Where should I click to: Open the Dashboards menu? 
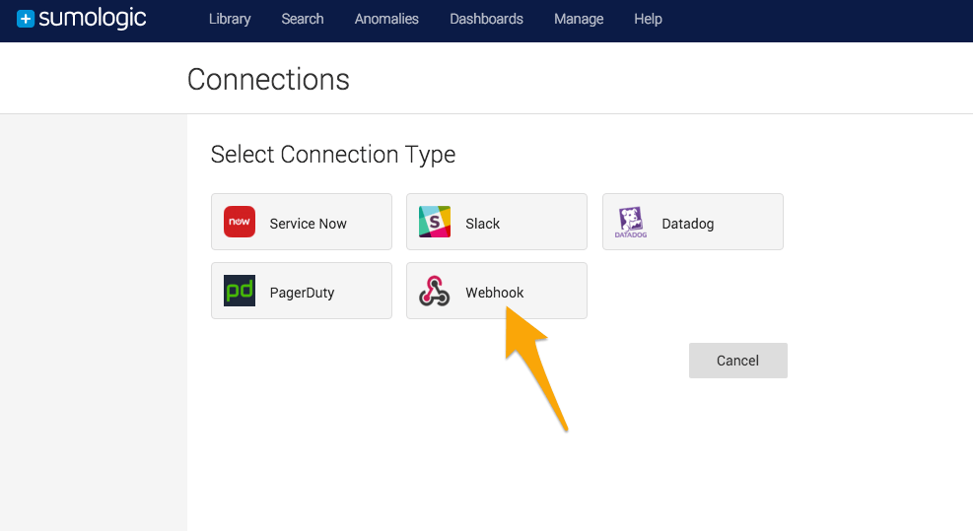[x=487, y=20]
